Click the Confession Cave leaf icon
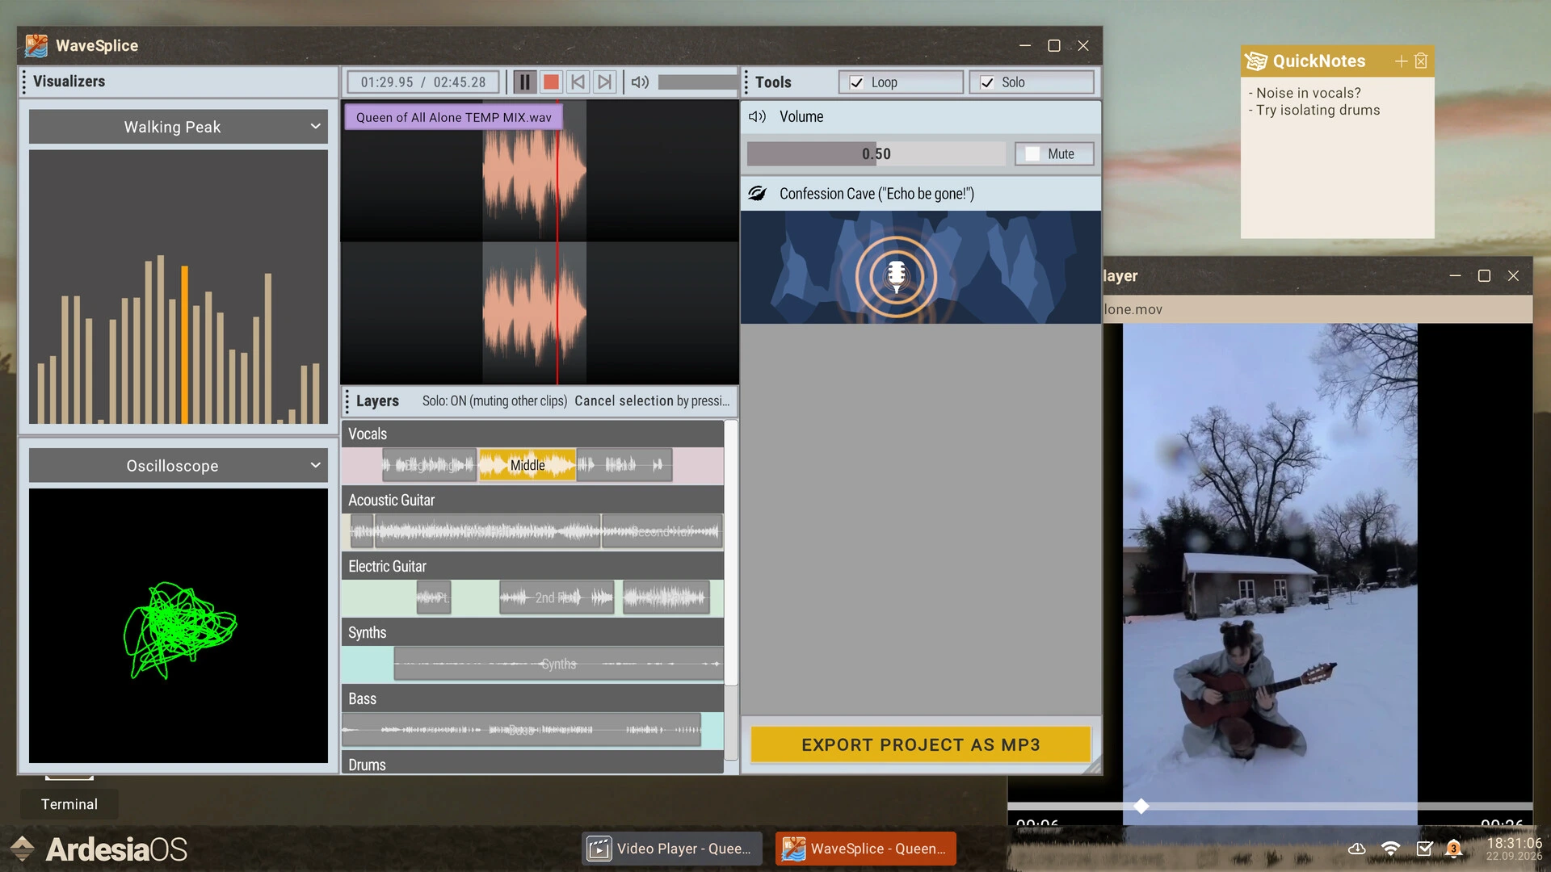Image resolution: width=1551 pixels, height=872 pixels. (x=757, y=194)
